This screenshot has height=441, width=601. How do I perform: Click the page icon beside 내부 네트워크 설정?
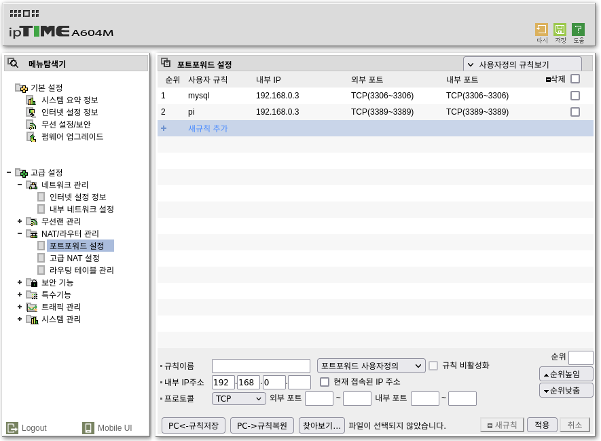[x=41, y=209]
